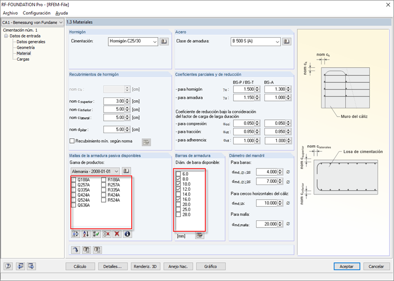This screenshot has height=281, width=394.
Task: Click the αcc compression 0.850 BS-P field
Action: click(x=244, y=123)
